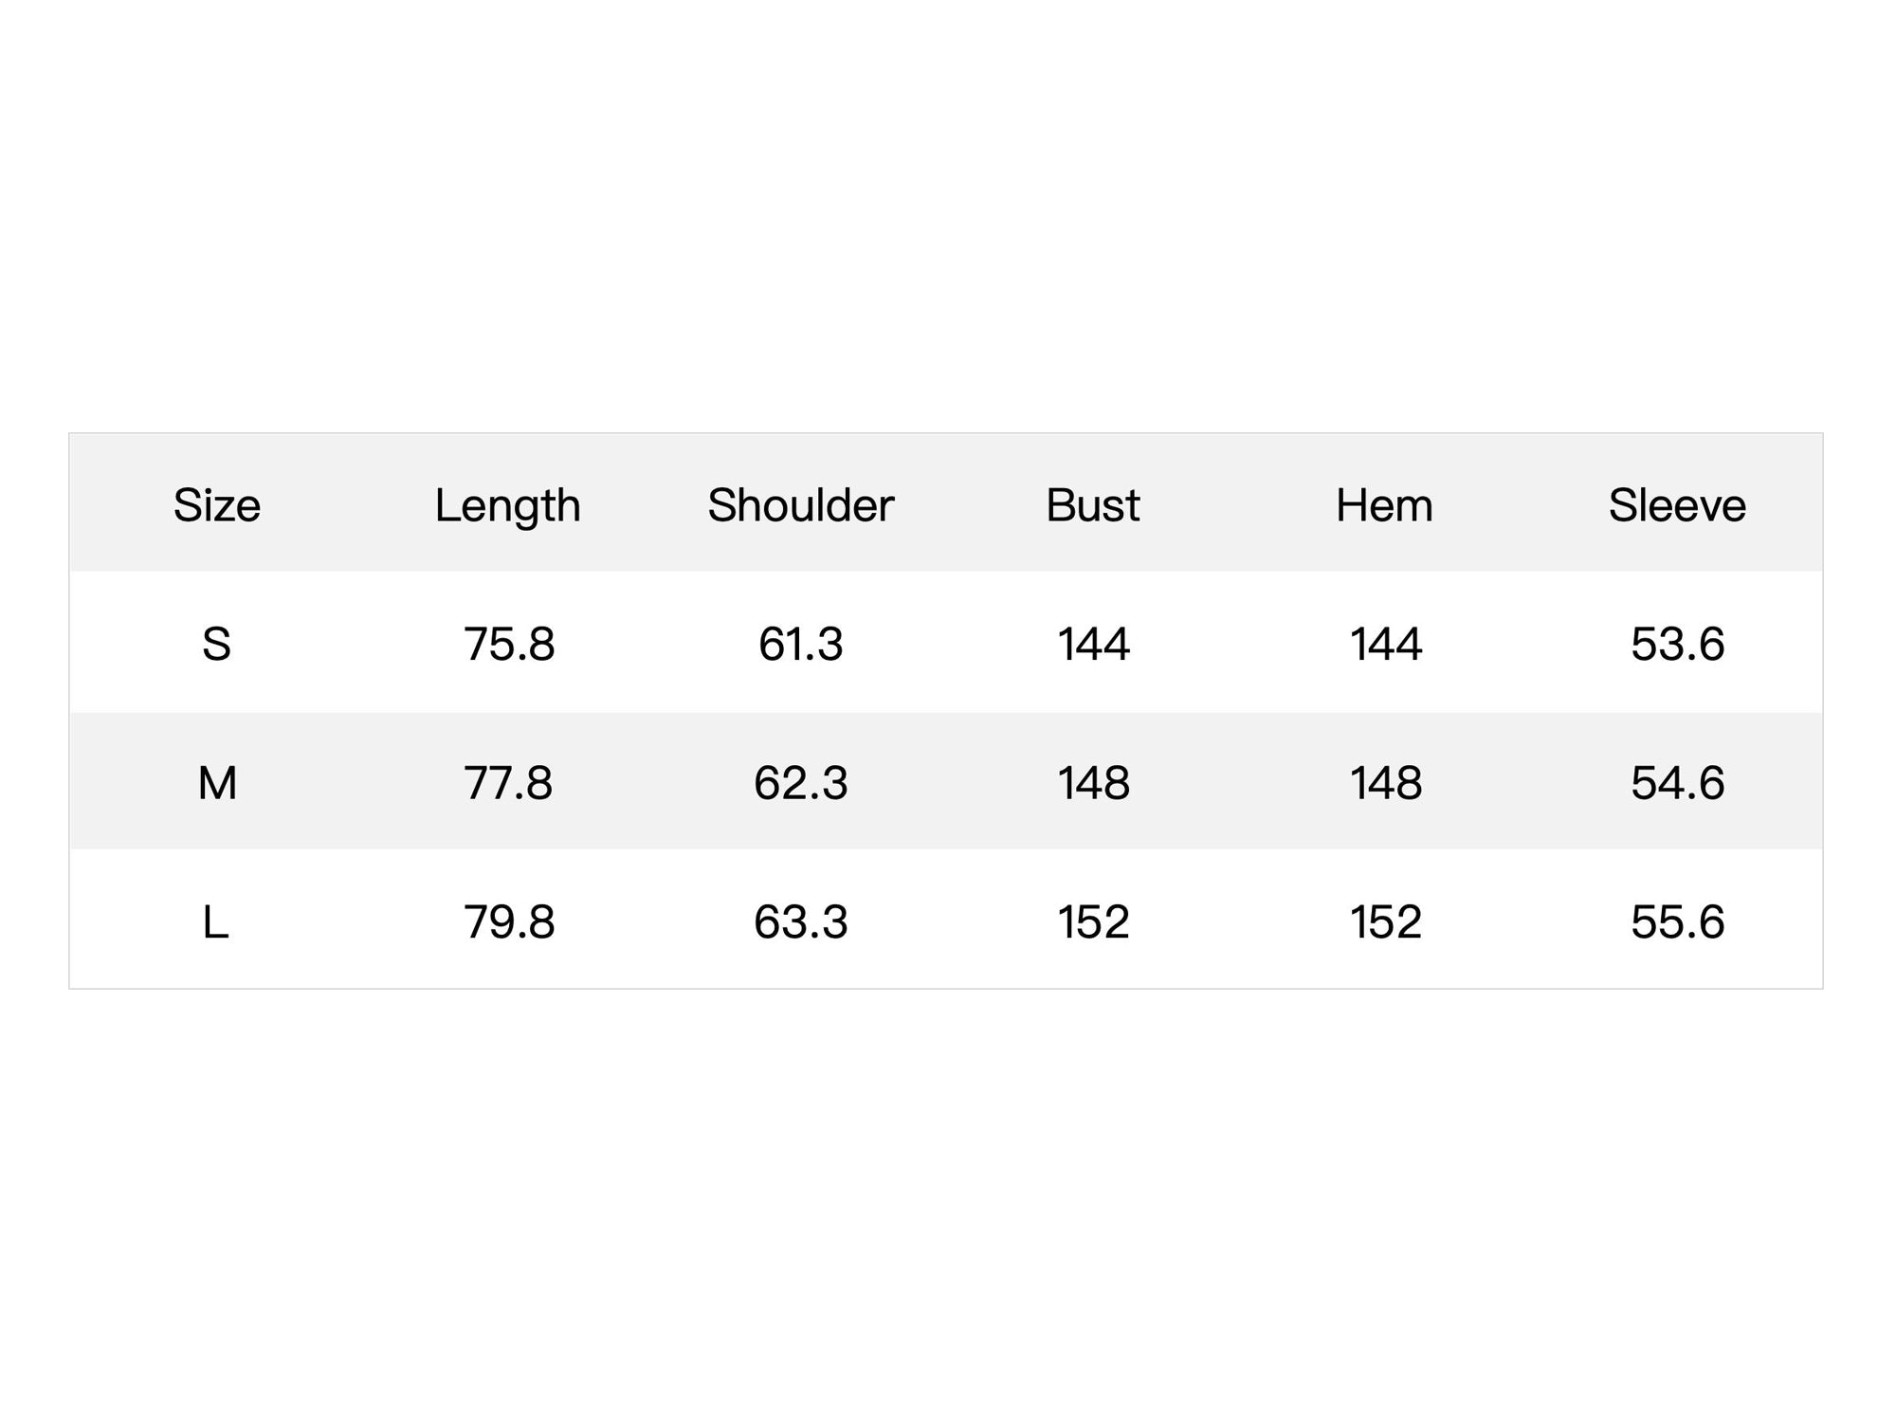Click the Hem column header

click(1384, 505)
